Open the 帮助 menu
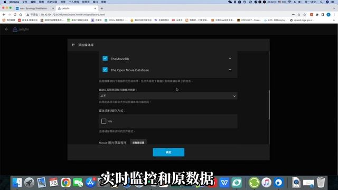The height and width of the screenshot is (190, 338). pyautogui.click(x=104, y=2)
